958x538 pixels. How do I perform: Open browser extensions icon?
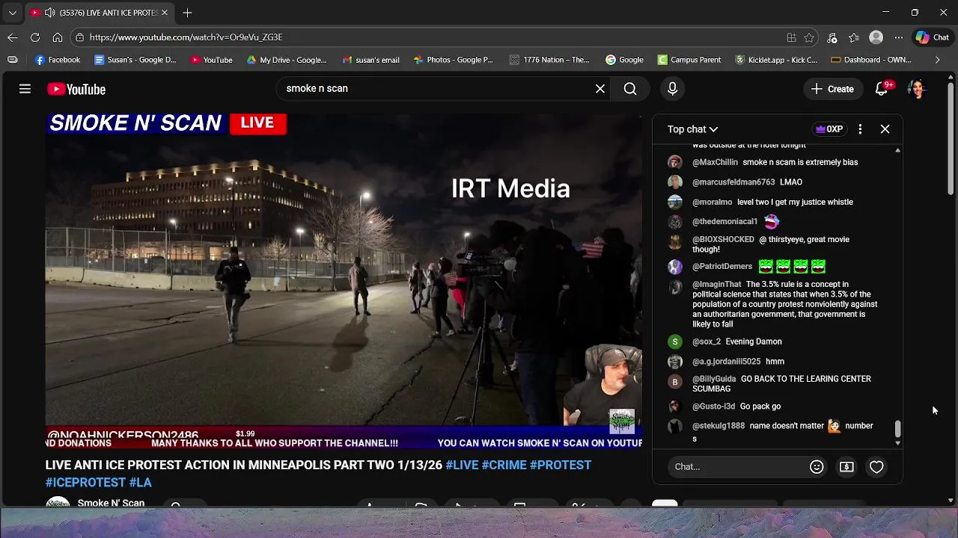click(x=832, y=37)
